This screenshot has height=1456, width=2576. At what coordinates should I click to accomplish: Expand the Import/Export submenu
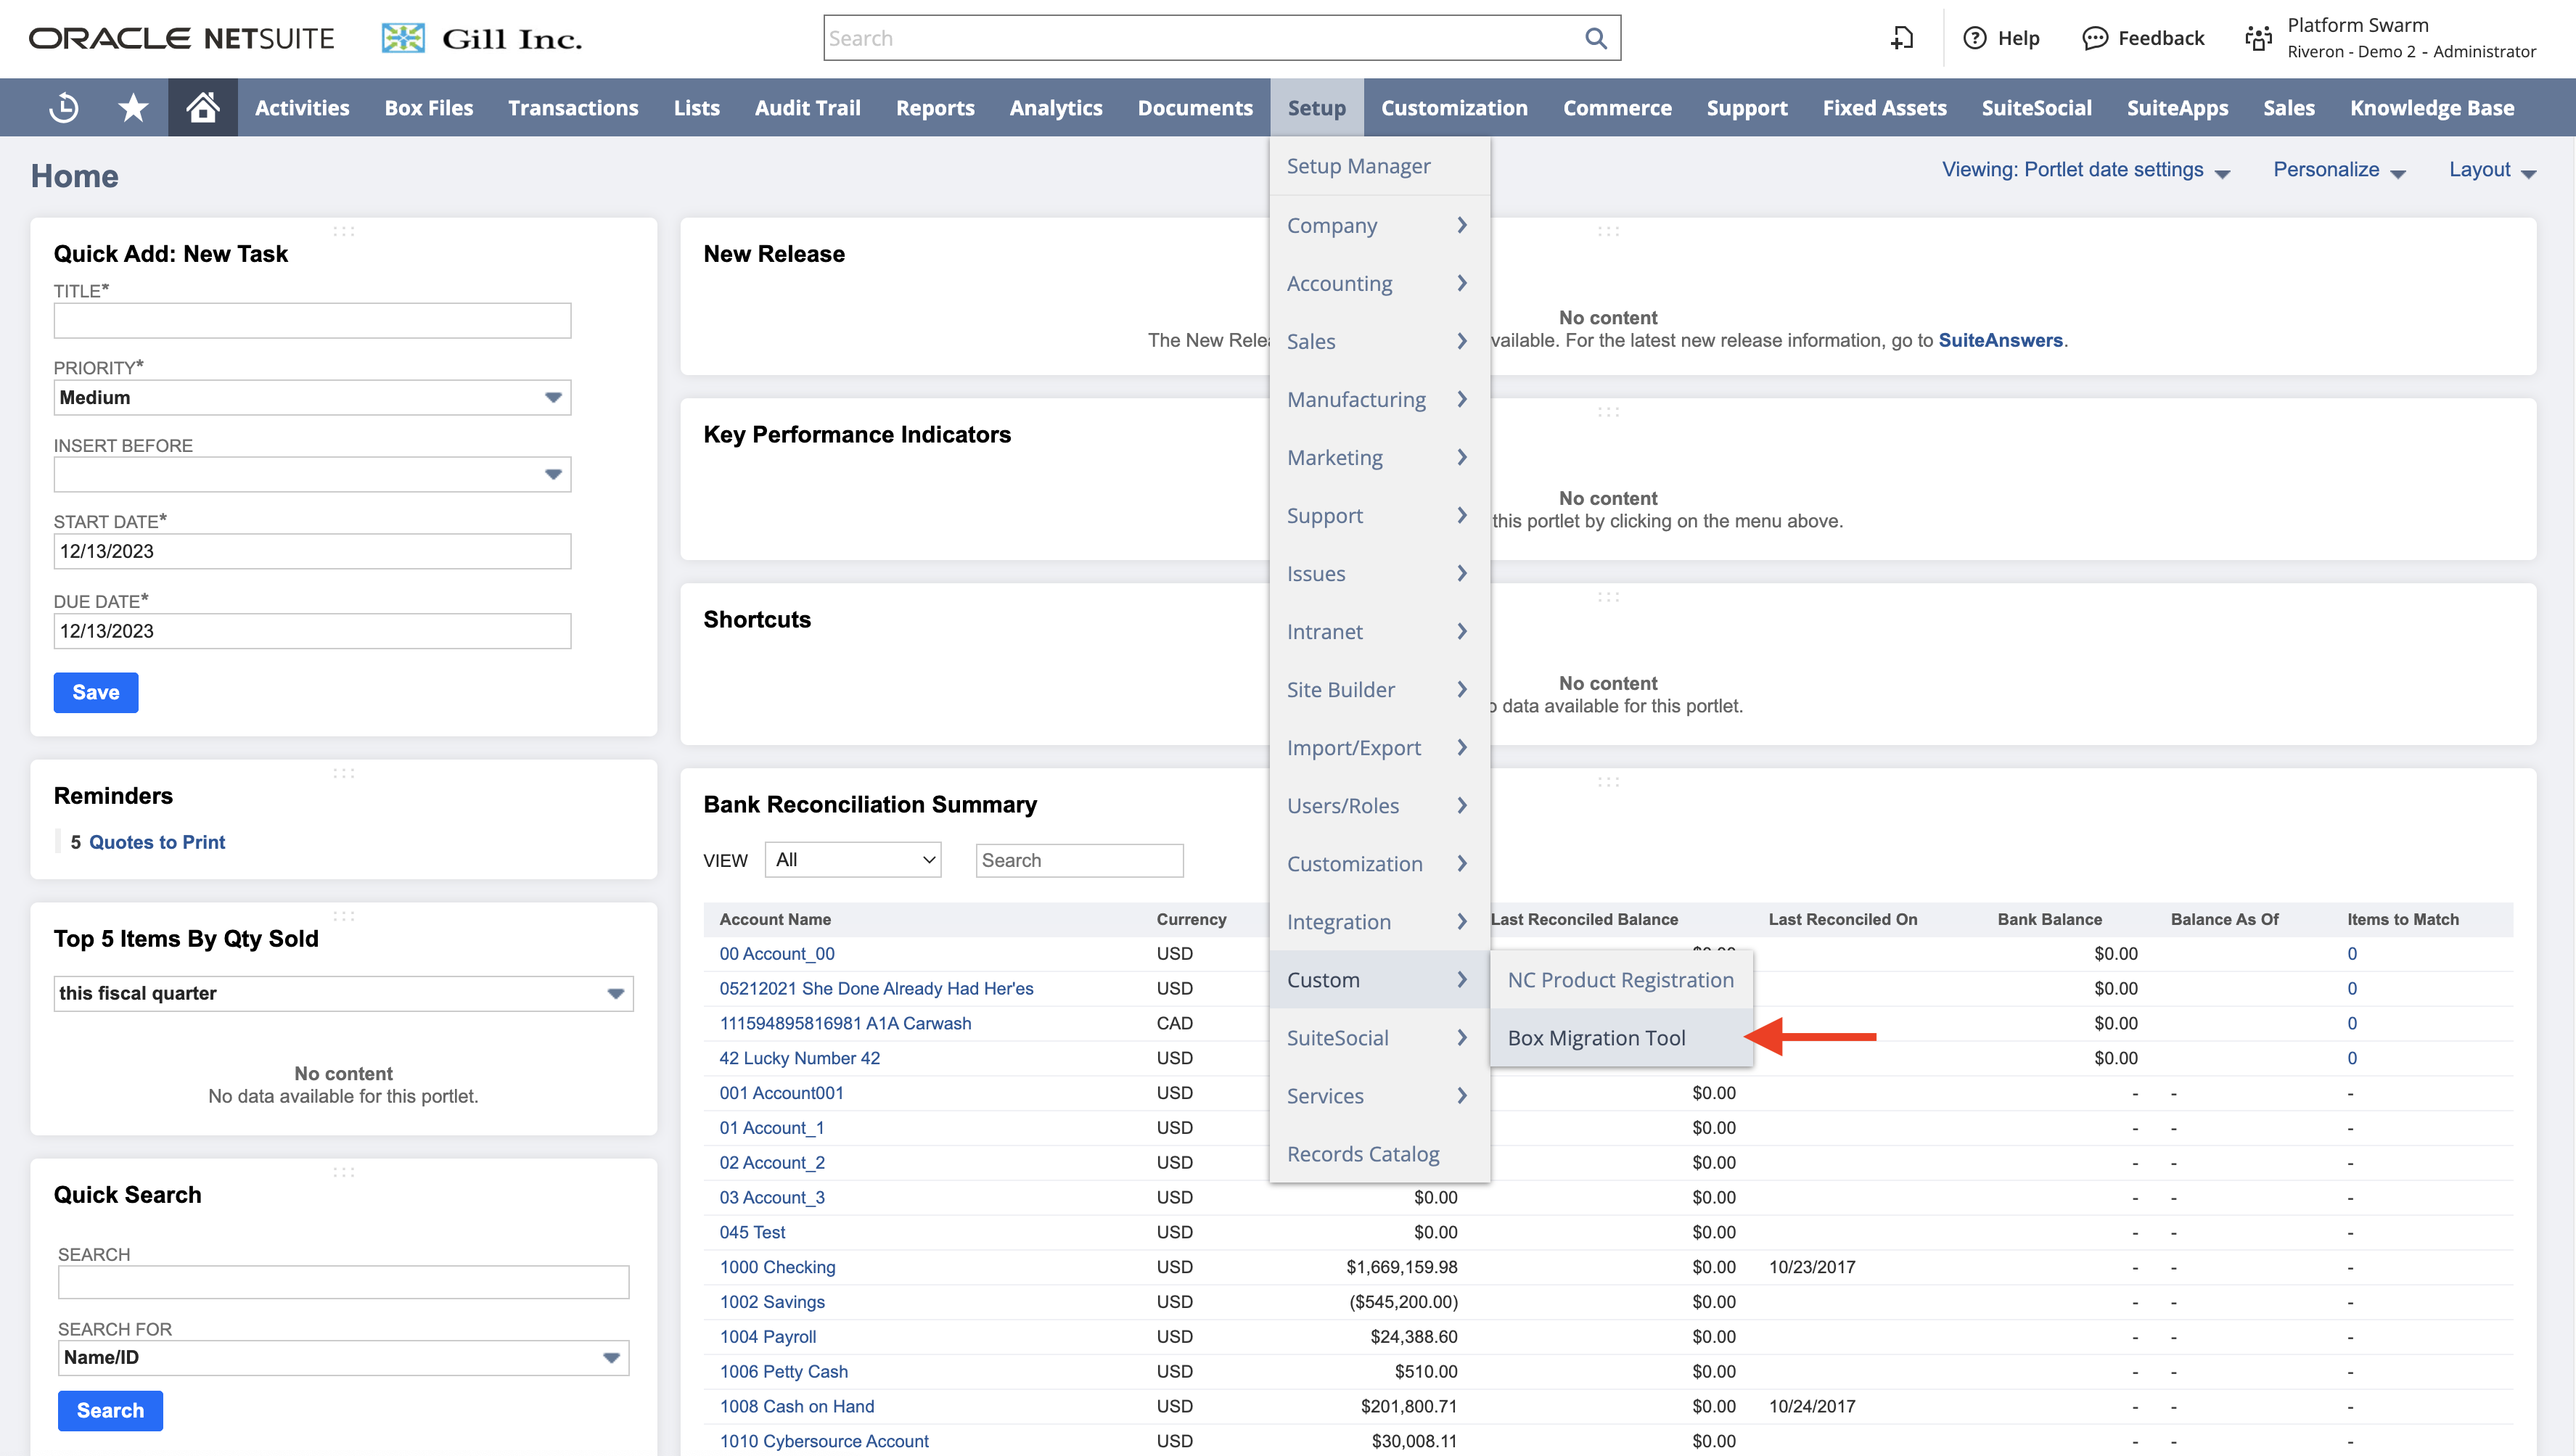pyautogui.click(x=1379, y=747)
